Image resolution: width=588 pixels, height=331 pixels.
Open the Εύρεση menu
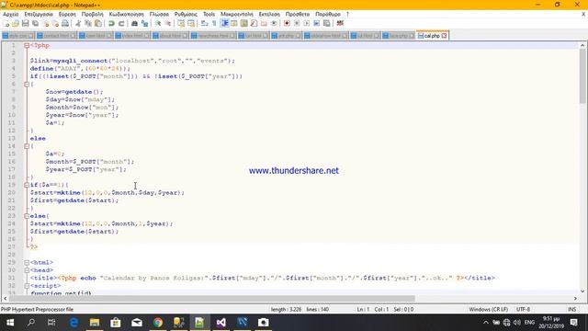67,15
